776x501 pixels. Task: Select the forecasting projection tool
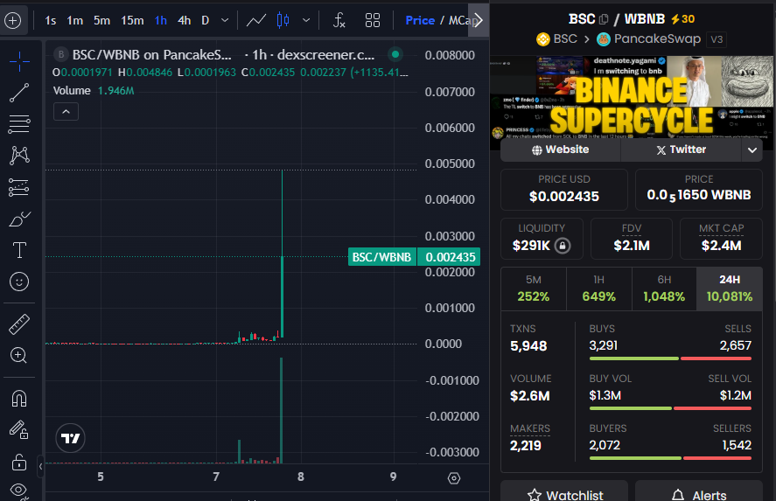[19, 187]
